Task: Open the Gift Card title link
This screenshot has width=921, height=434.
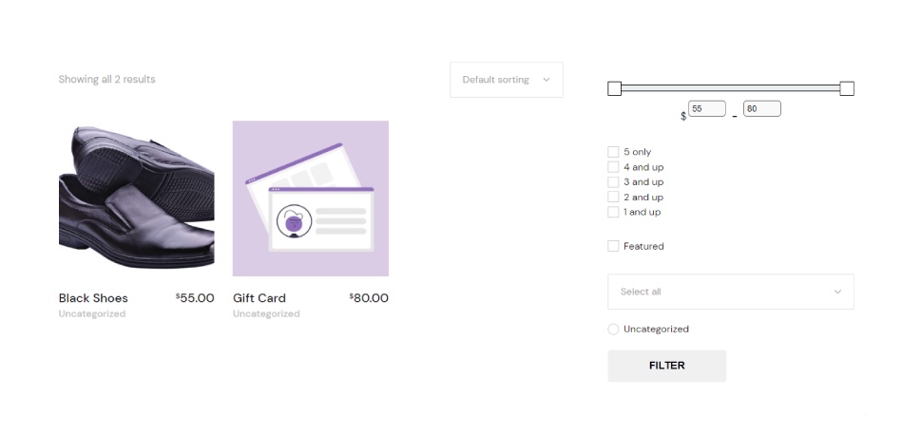Action: tap(259, 298)
